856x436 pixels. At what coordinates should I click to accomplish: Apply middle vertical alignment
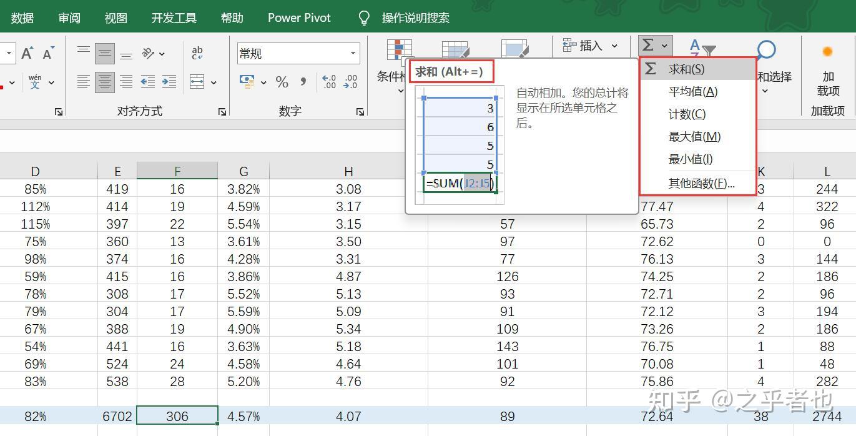click(x=105, y=54)
